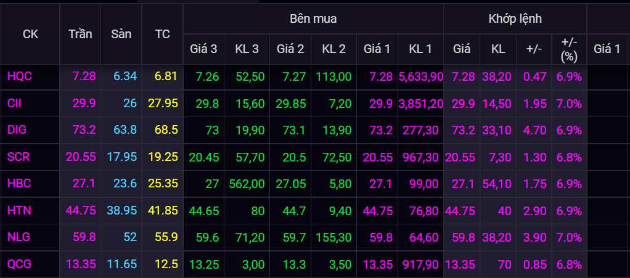Image resolution: width=630 pixels, height=278 pixels.
Task: Sort by the TC reference header
Action: (x=162, y=35)
